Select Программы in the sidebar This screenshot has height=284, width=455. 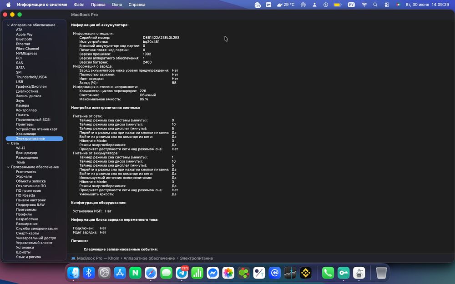pyautogui.click(x=26, y=209)
